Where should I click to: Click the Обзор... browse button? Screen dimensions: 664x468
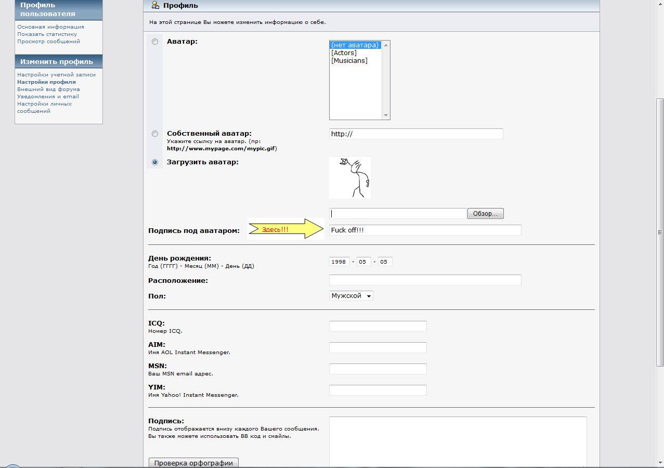coord(486,214)
